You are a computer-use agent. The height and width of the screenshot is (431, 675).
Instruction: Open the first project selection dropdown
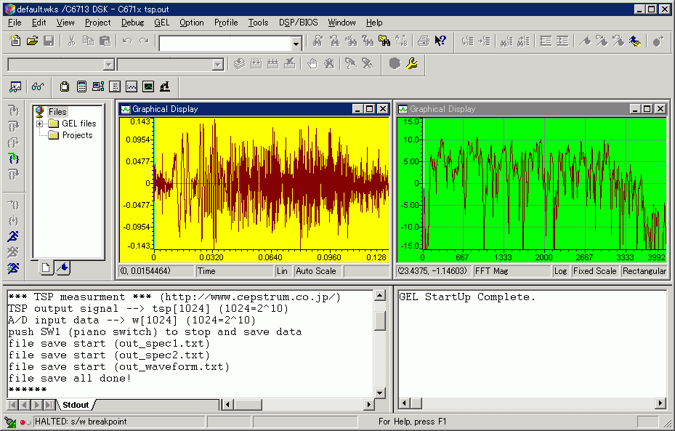pyautogui.click(x=109, y=65)
